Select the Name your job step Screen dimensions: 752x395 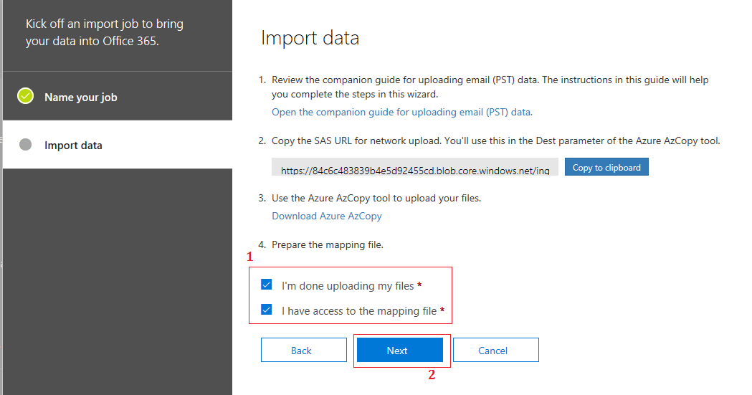(x=80, y=97)
